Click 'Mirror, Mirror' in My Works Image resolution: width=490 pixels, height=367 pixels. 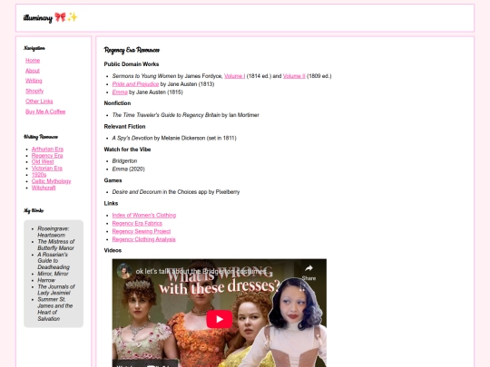[53, 274]
